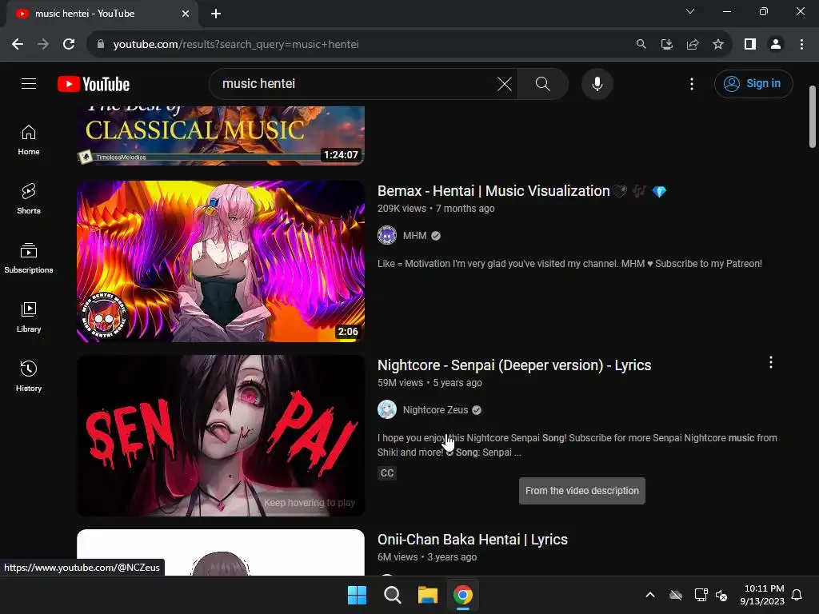Open the 'Bemax - Hentai | Music Visualization' title
The image size is (819, 614).
point(521,191)
